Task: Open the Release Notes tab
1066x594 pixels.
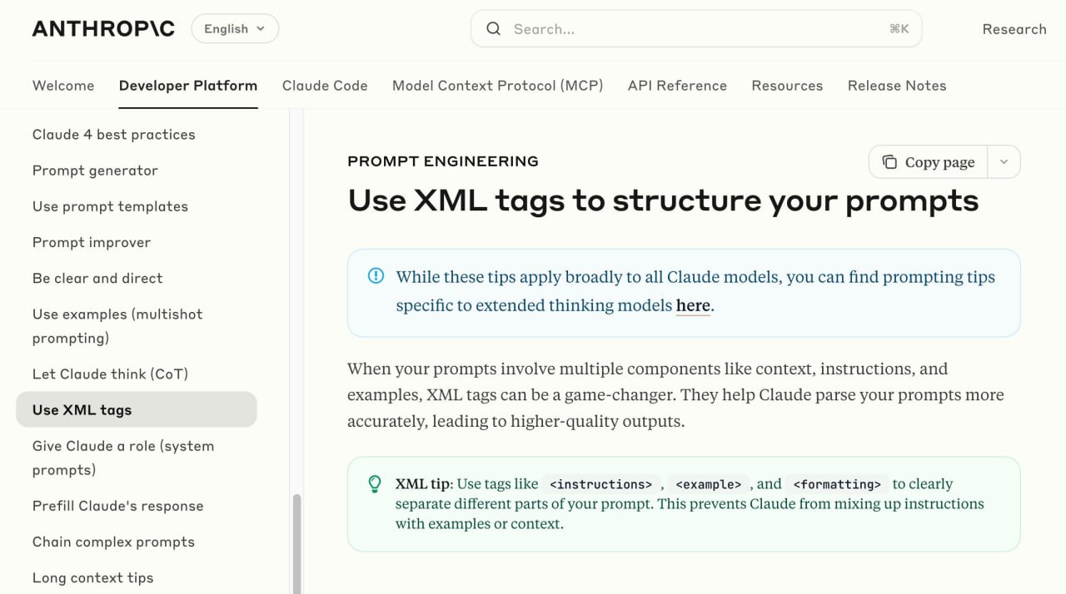Action: coord(897,86)
